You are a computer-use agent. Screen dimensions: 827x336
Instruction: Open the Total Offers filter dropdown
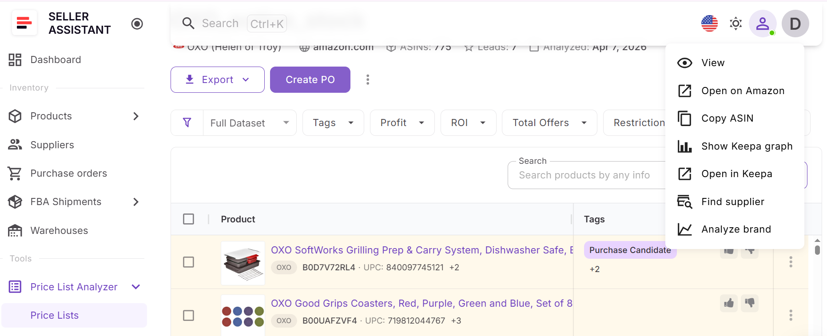point(549,123)
